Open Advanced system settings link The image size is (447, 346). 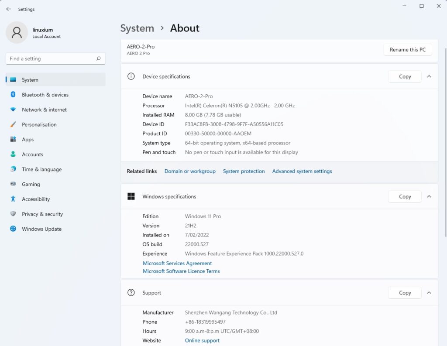pos(302,171)
